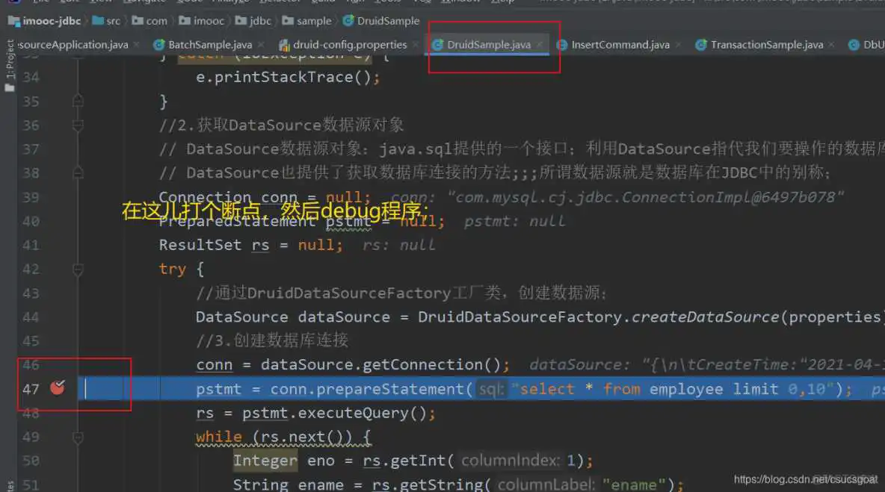
Task: Collapse the comment block fold at line 36
Action: (x=78, y=125)
